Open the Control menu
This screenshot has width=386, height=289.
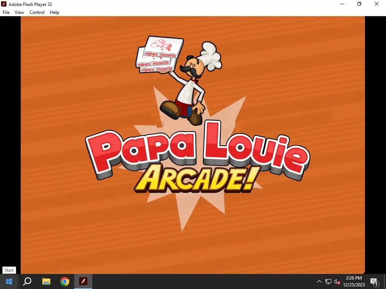37,12
